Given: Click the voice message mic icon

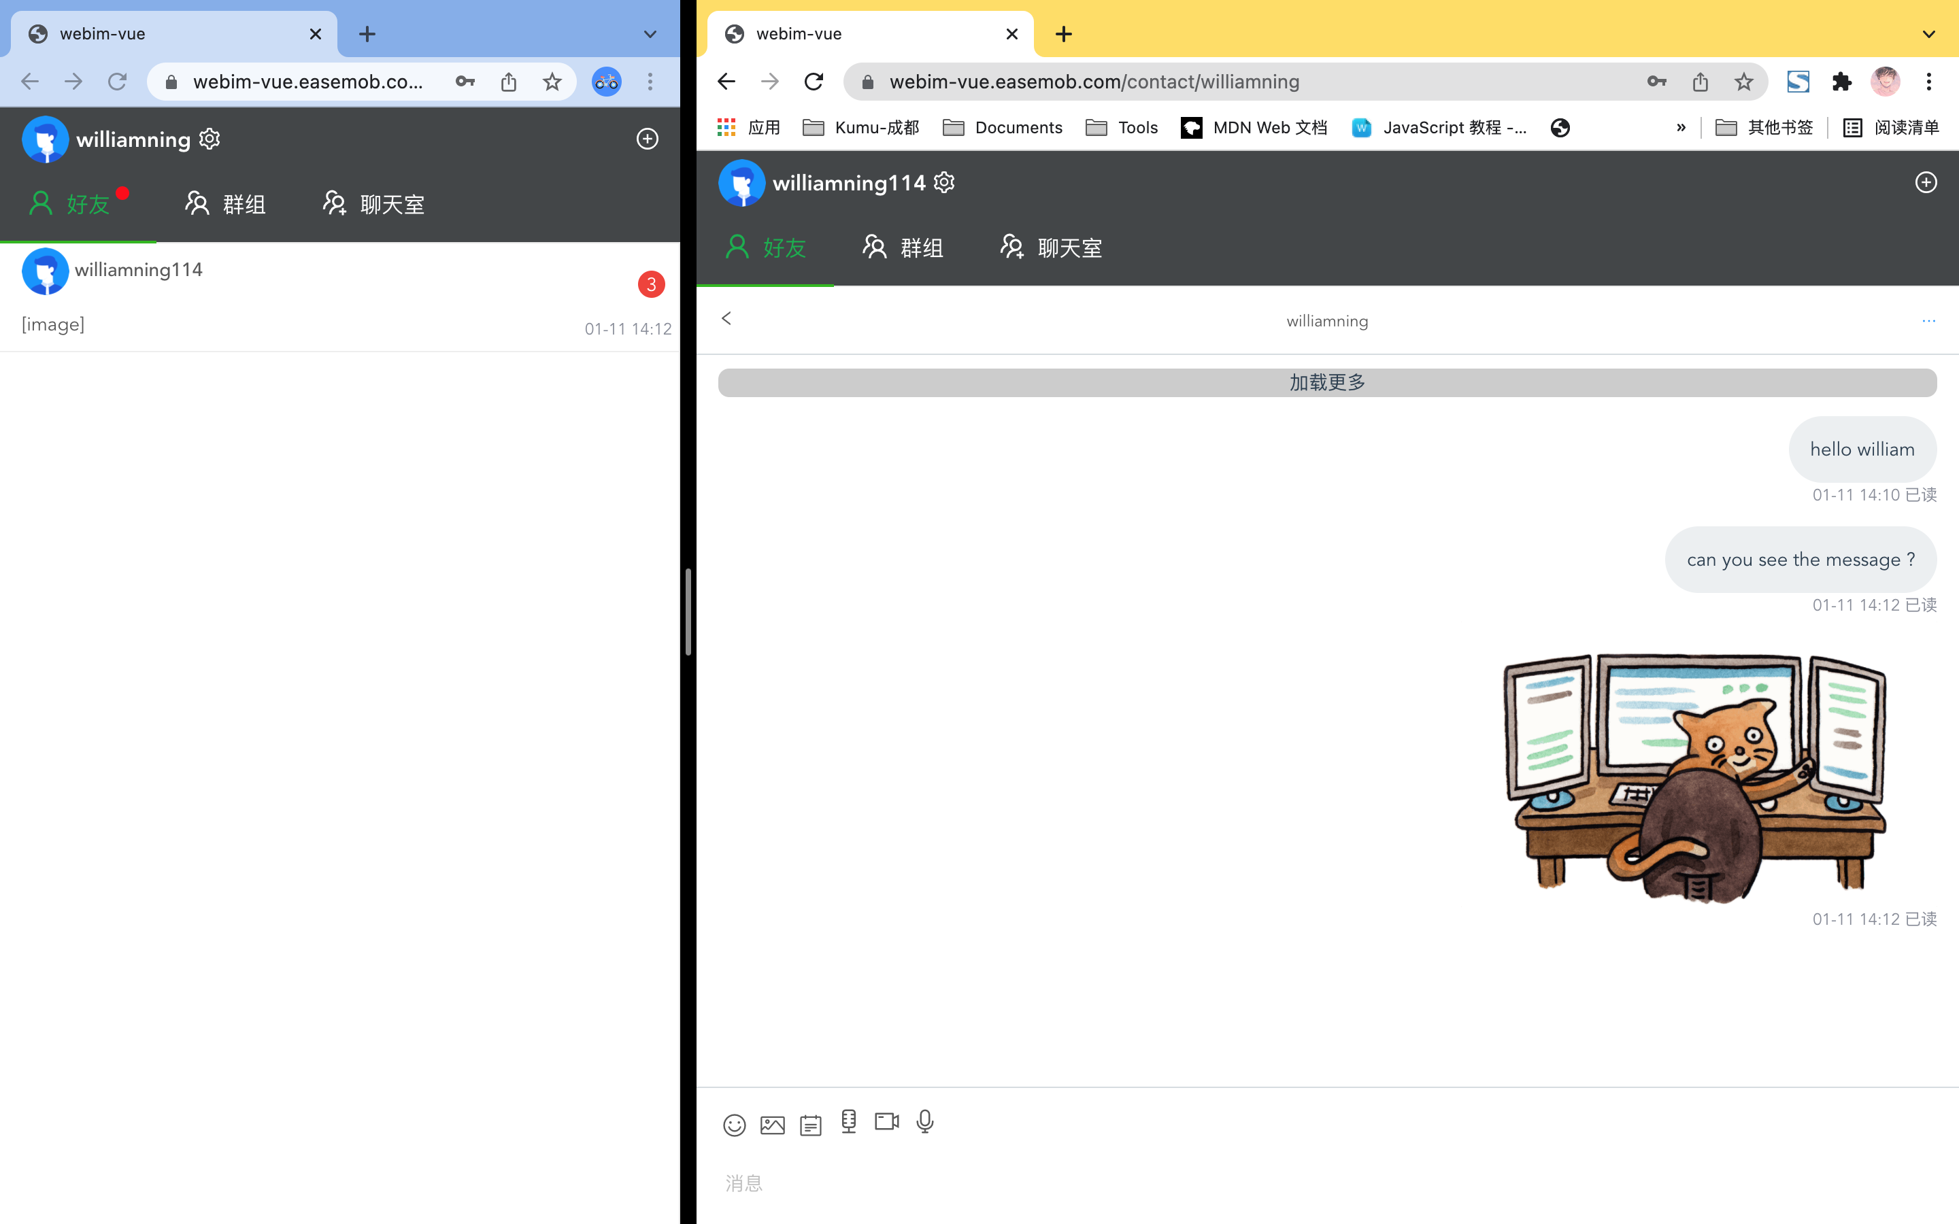Looking at the screenshot, I should [x=924, y=1122].
